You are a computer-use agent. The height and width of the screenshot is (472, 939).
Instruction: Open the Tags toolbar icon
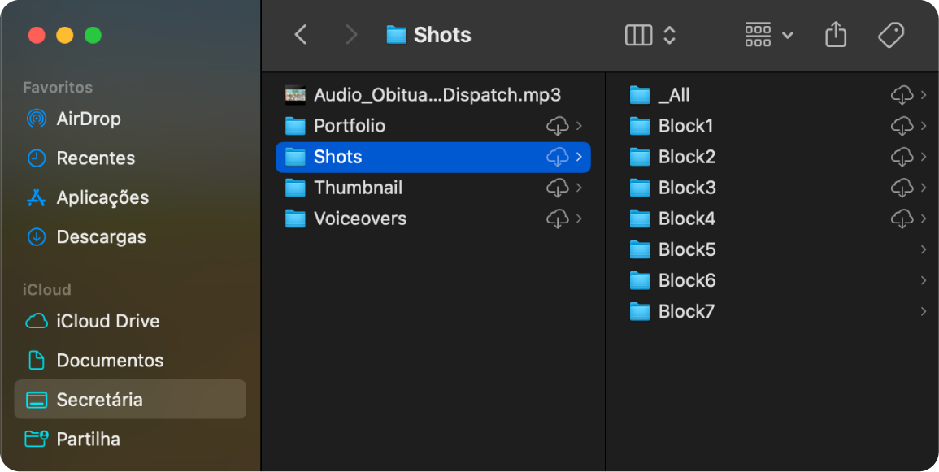(x=891, y=35)
